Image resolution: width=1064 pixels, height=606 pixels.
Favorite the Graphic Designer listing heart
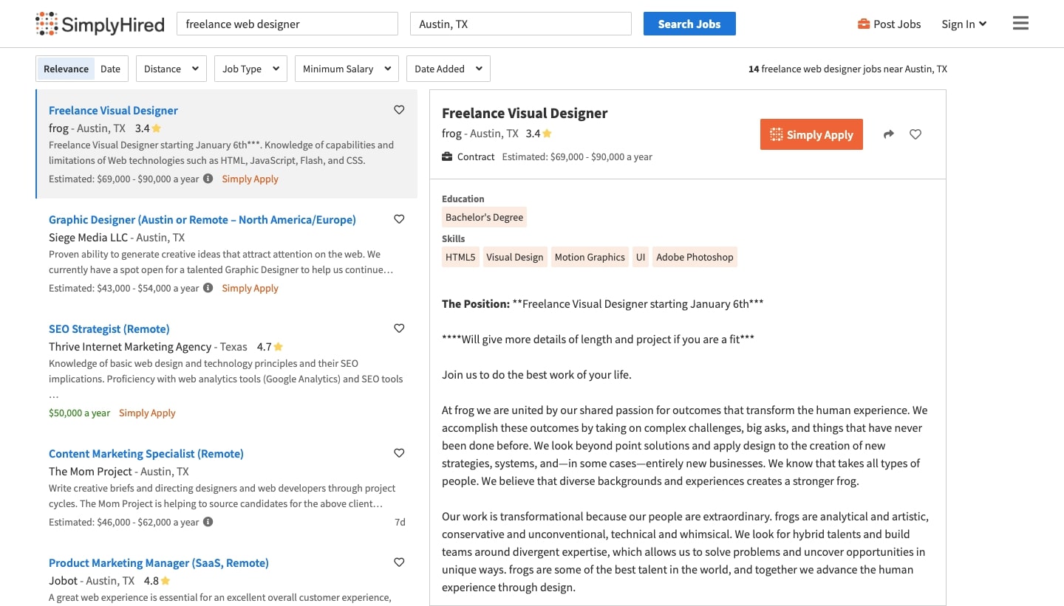(x=399, y=219)
